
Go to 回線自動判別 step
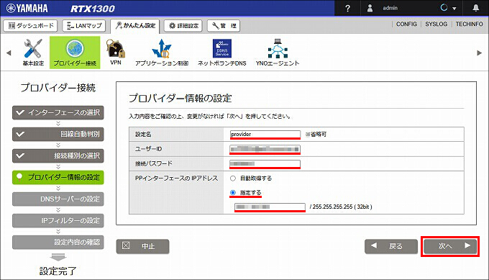coord(58,134)
